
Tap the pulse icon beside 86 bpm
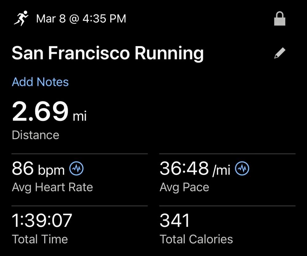76,169
